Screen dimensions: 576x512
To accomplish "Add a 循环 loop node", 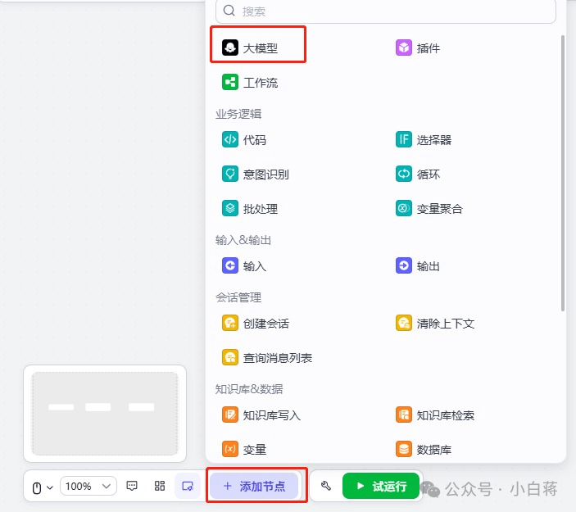I will [418, 174].
